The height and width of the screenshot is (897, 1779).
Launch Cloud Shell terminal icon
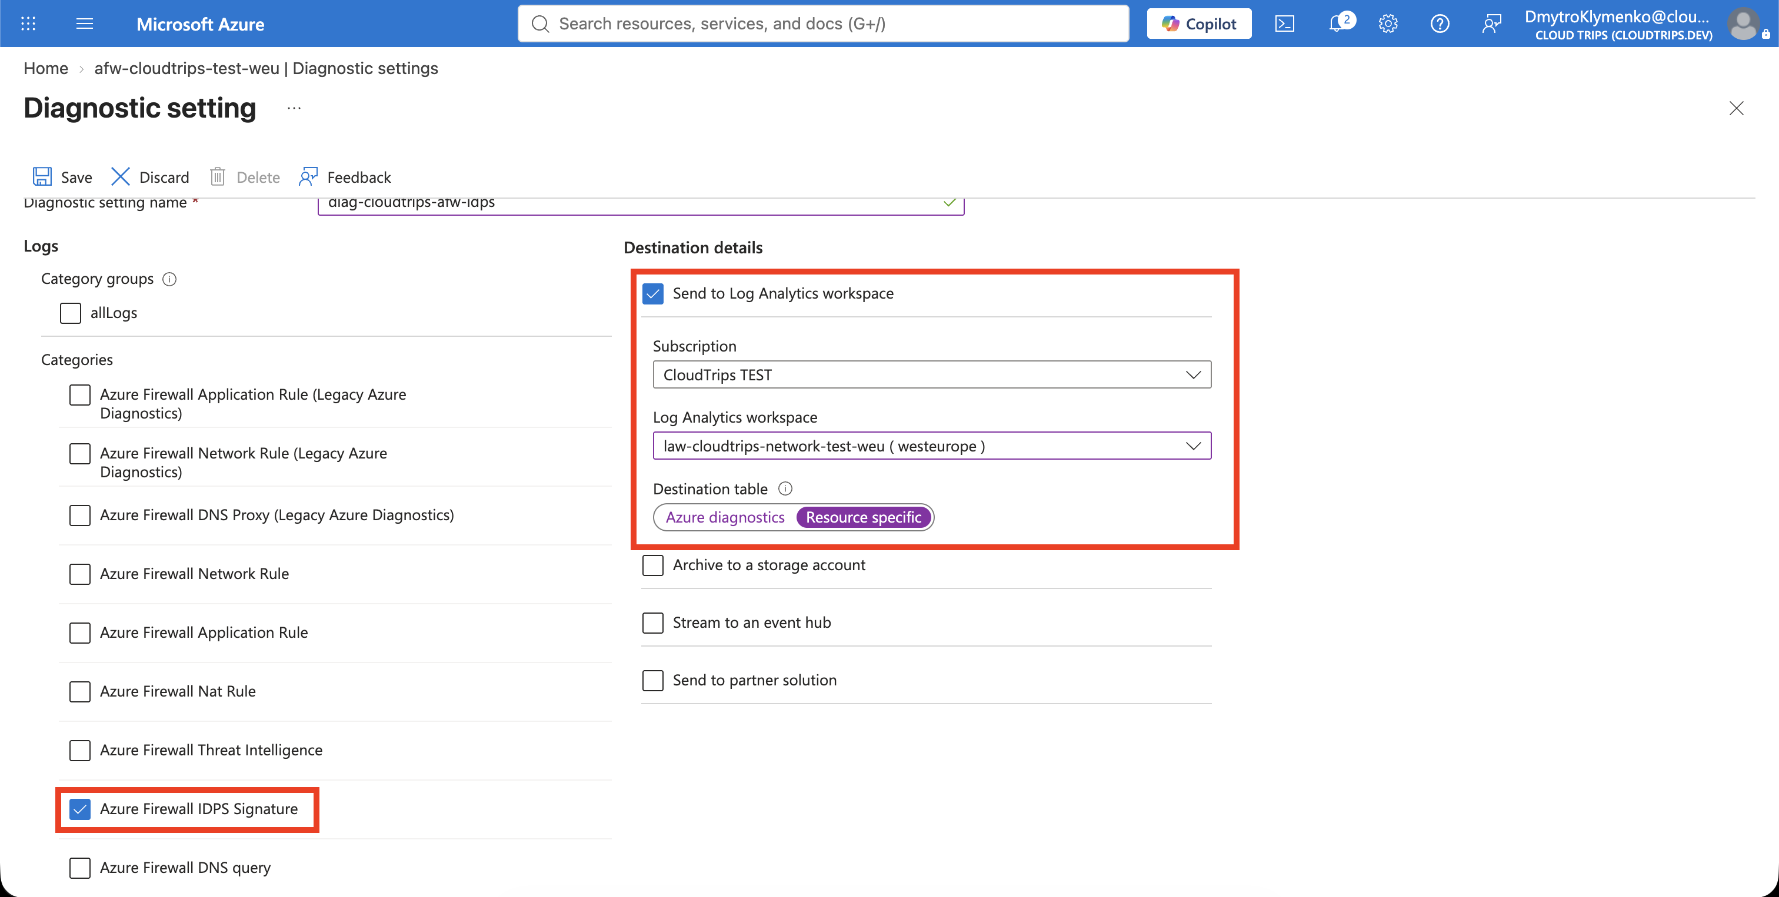coord(1284,24)
